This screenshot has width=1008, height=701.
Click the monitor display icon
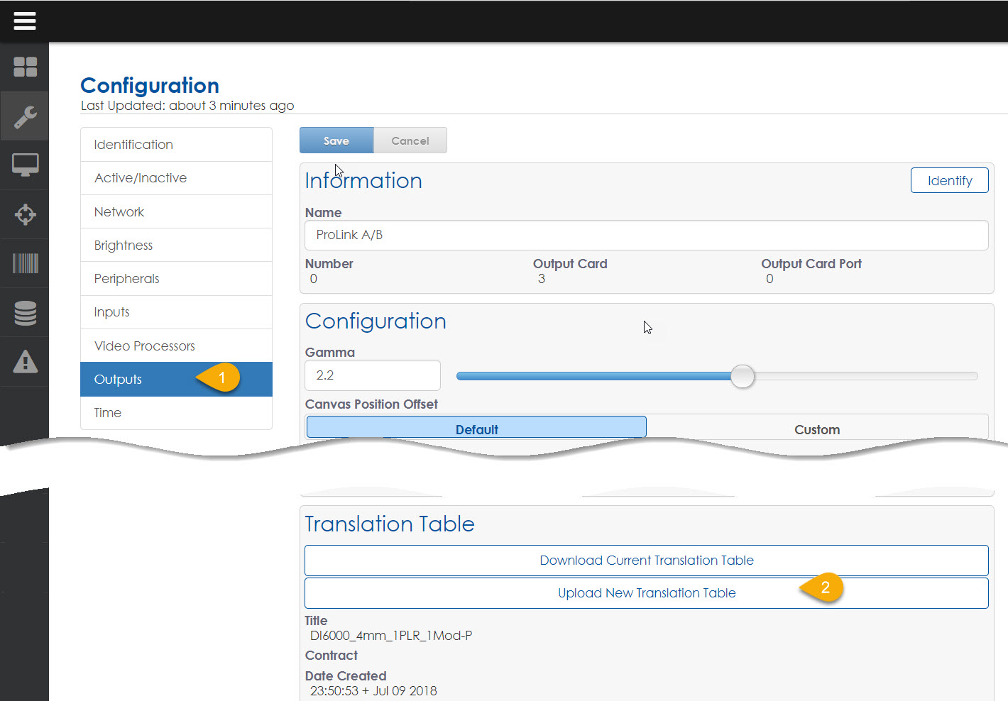(x=25, y=165)
